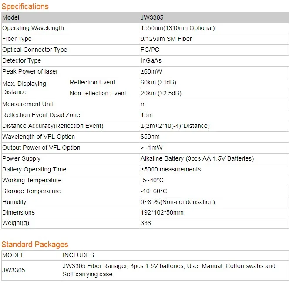Select the 'Power Supply' label
Screen dimensions: 293x285
pos(21,158)
